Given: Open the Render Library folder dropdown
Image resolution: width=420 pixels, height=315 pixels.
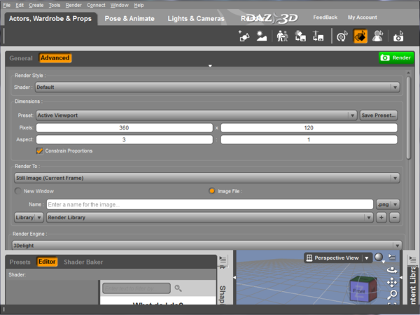Looking at the screenshot, I should (x=210, y=218).
